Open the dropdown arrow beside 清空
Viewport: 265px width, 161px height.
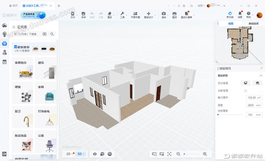coord(113,15)
